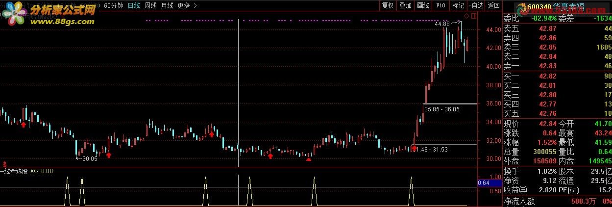Image resolution: width=612 pixels, height=207 pixels.
Task: Click the -自选 watchlist button
Action: (475, 5)
